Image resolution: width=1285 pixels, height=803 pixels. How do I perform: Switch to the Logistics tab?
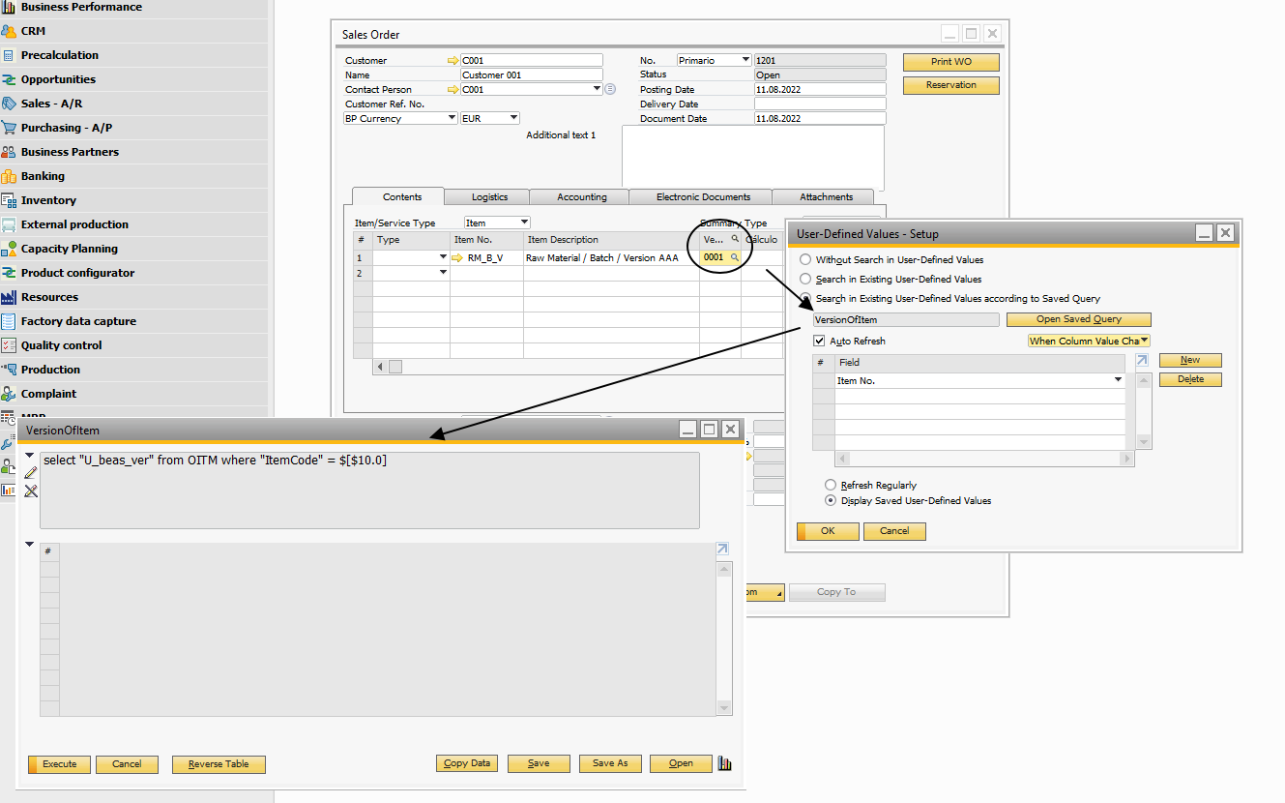(x=487, y=196)
